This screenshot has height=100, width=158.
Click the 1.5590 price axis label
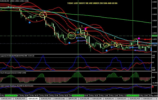click(x=154, y=33)
